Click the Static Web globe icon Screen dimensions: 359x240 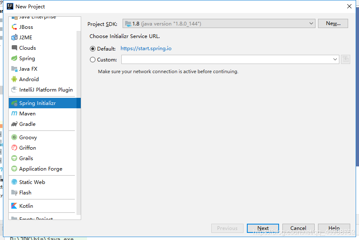(14, 182)
